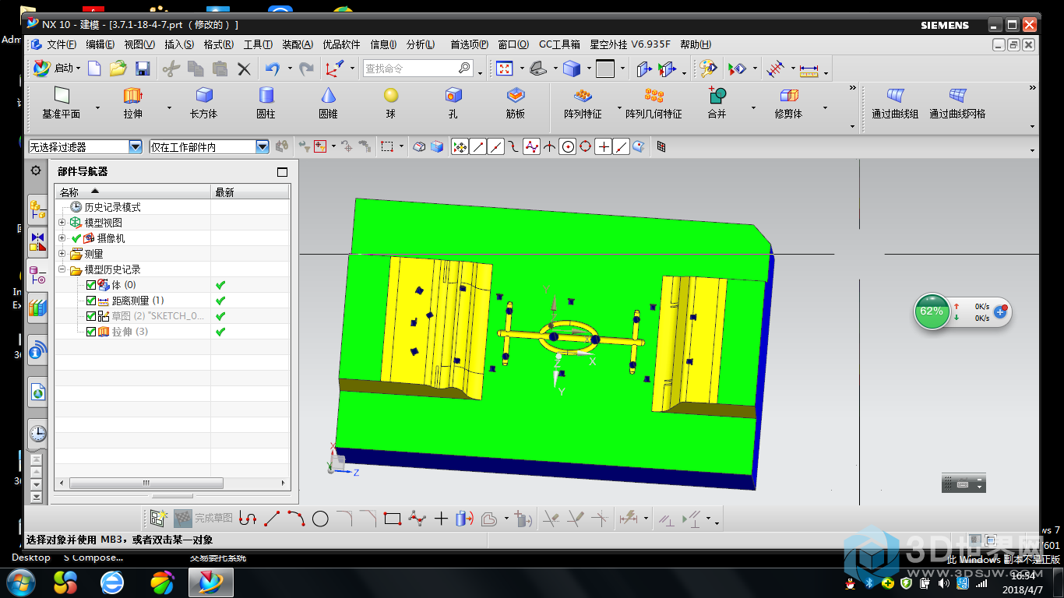Expand the 摄像机 tree node
1064x598 pixels.
click(62, 238)
